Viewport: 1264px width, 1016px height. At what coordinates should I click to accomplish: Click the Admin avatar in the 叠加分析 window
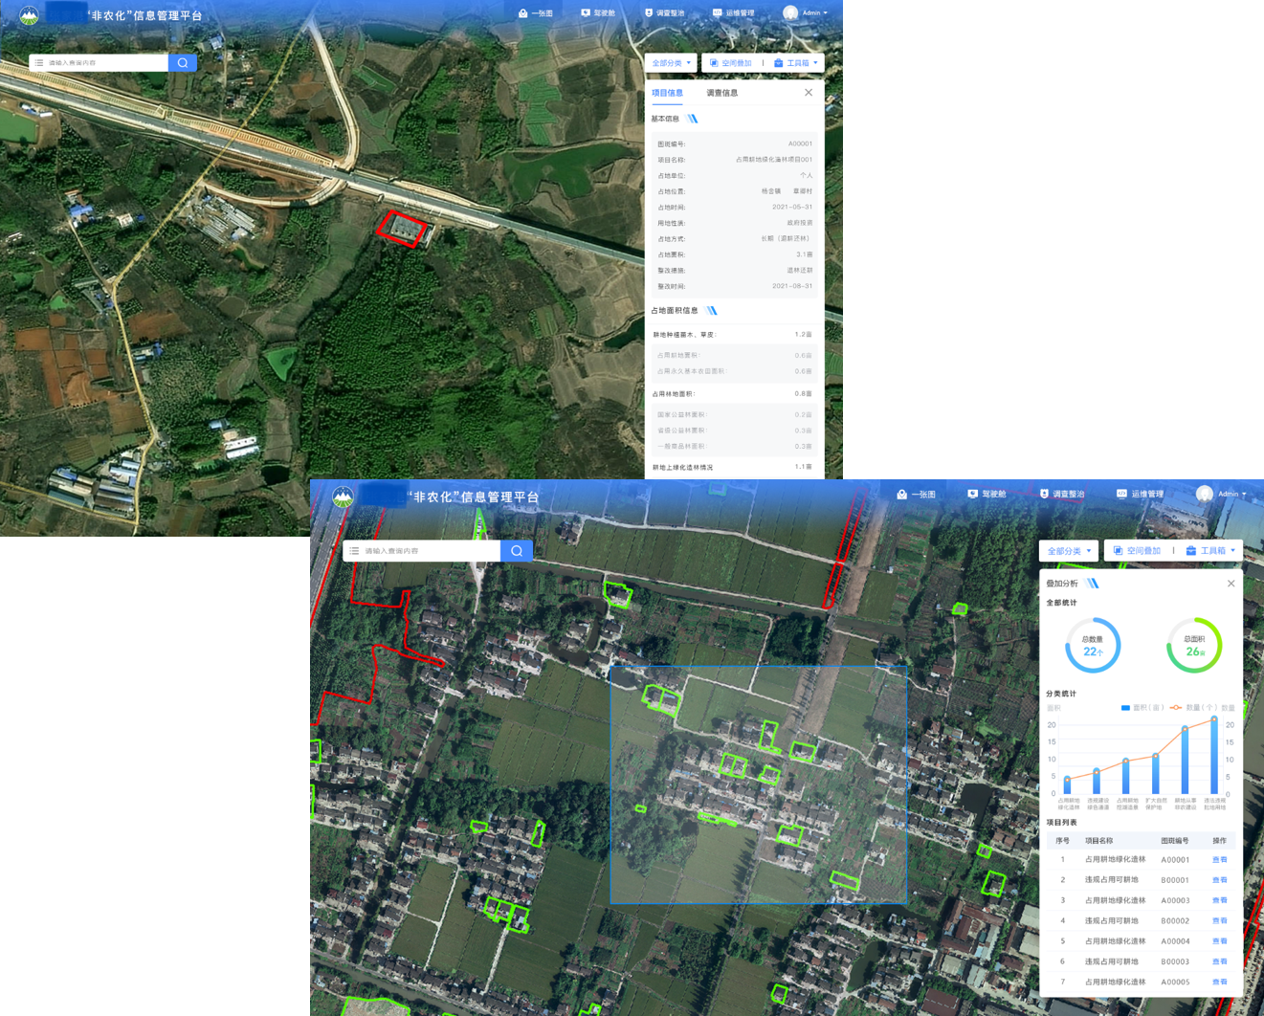(x=1205, y=494)
